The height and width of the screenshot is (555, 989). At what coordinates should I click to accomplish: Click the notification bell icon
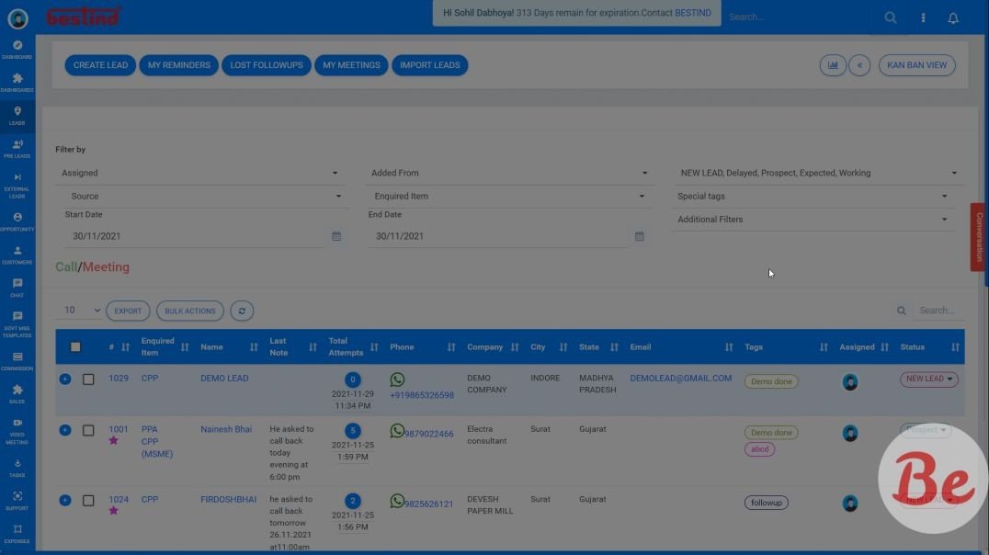953,18
